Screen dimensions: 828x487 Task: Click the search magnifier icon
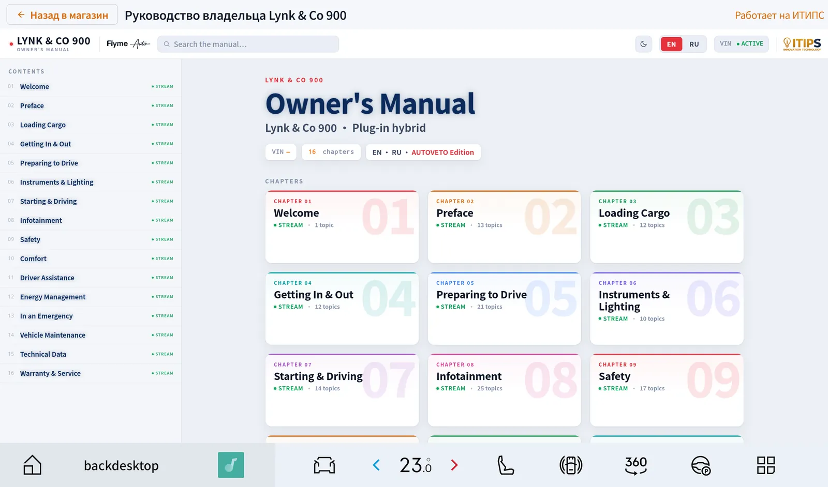coord(167,44)
